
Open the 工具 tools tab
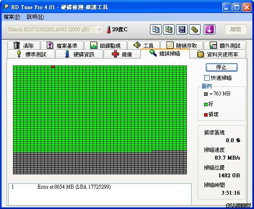click(143, 46)
